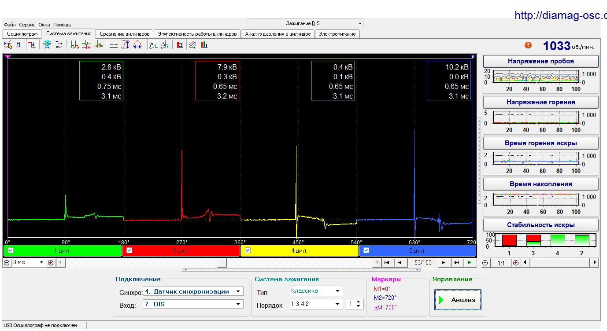This screenshot has height=331, width=607.
Task: Select rising edge trigger icon
Action: coord(20,44)
